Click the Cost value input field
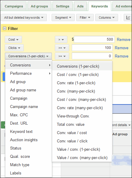This screenshot has width=132, height=178. pos(94,39)
